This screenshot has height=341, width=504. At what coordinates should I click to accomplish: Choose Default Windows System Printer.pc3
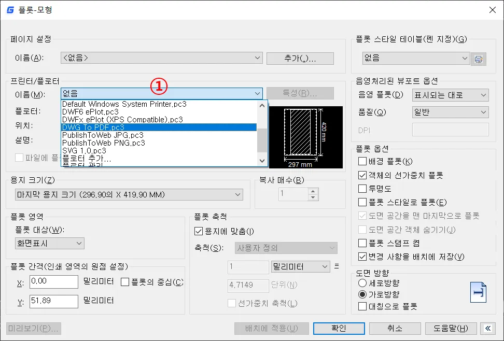(159, 104)
